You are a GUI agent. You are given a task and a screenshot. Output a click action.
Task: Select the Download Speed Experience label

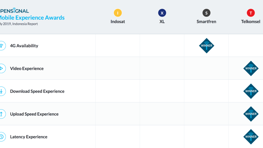pyautogui.click(x=37, y=91)
